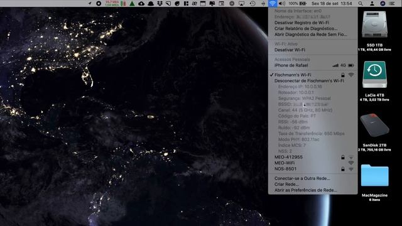Join the MEO-WiFi open network
This screenshot has width=402, height=226.
click(x=313, y=163)
